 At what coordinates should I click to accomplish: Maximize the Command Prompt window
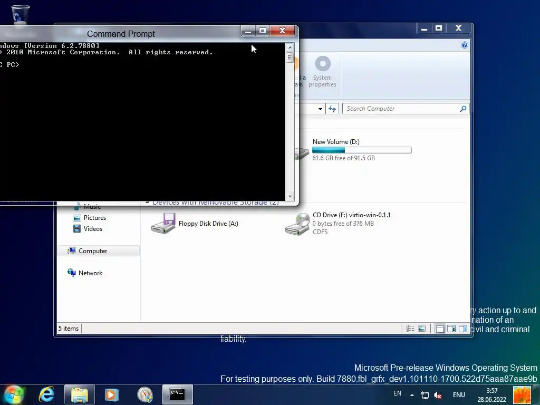point(263,31)
